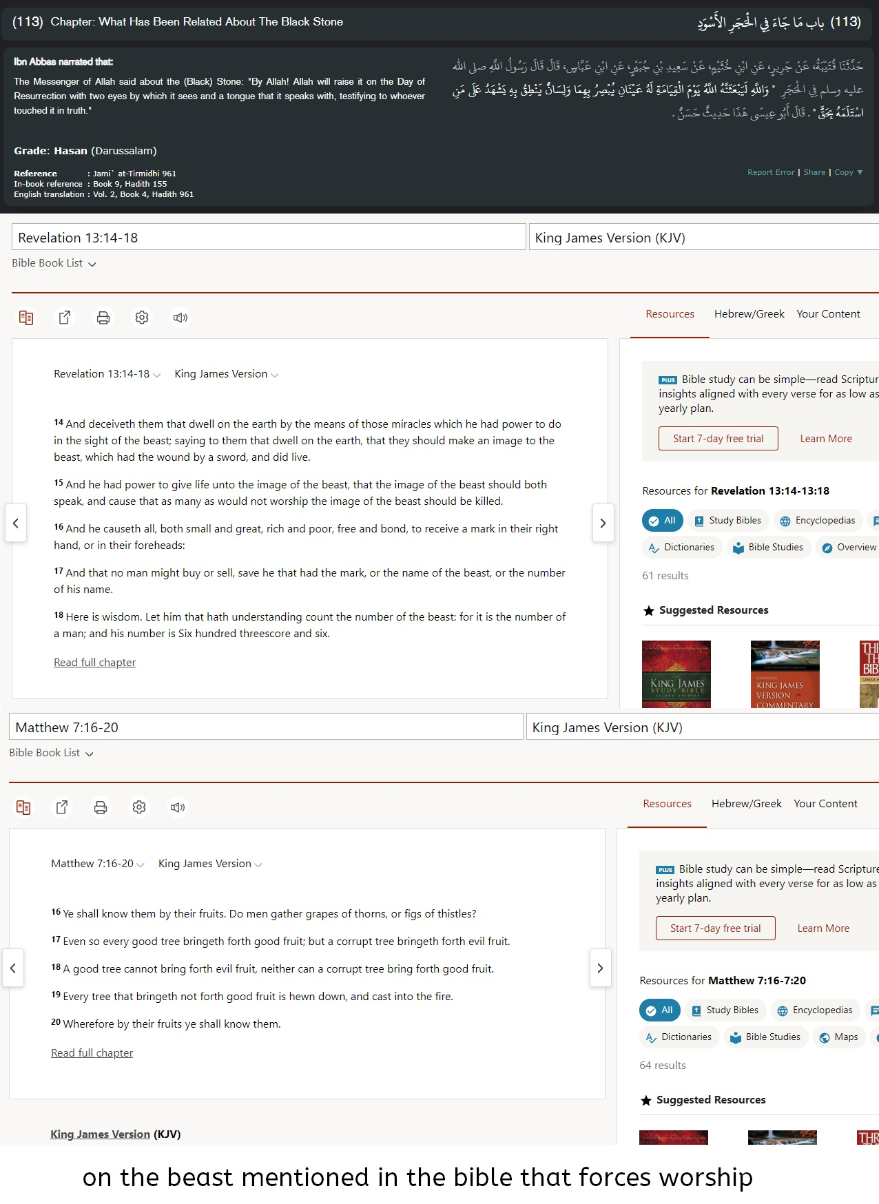Expand King James Version selector above Matthew text
Screen dimensions: 879x1204
(210, 864)
